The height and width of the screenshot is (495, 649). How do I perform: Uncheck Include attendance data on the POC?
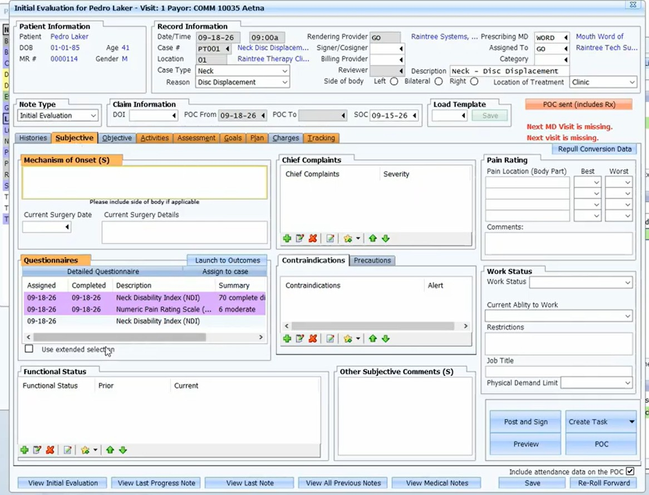[630, 472]
